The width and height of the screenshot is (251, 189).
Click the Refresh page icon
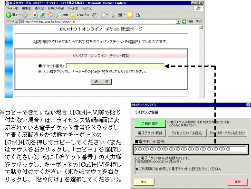pyautogui.click(x=43, y=15)
